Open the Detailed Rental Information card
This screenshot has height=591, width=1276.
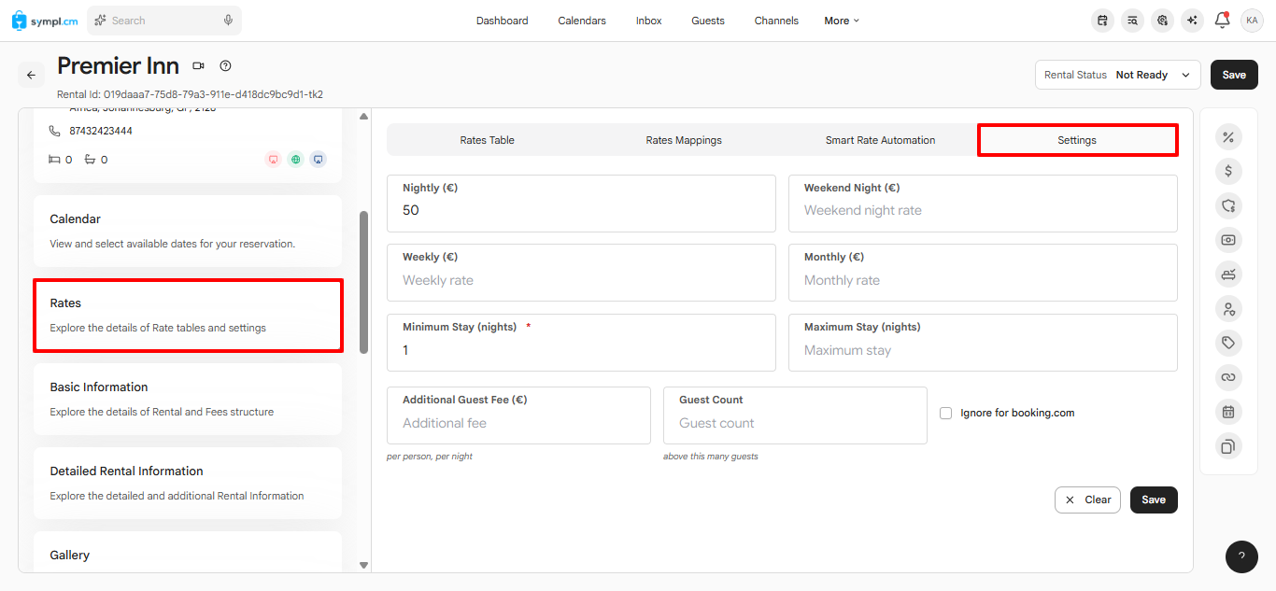[x=188, y=483]
